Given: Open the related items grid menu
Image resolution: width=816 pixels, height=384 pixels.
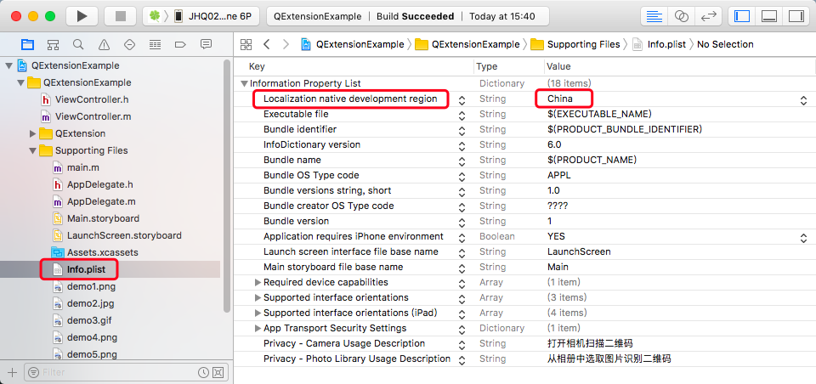Looking at the screenshot, I should click(x=246, y=44).
